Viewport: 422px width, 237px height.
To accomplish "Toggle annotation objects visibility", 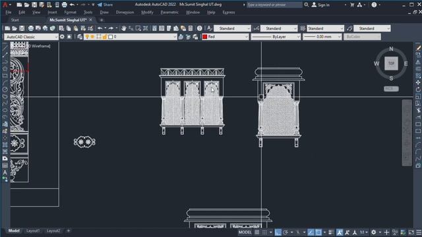I will (340, 232).
